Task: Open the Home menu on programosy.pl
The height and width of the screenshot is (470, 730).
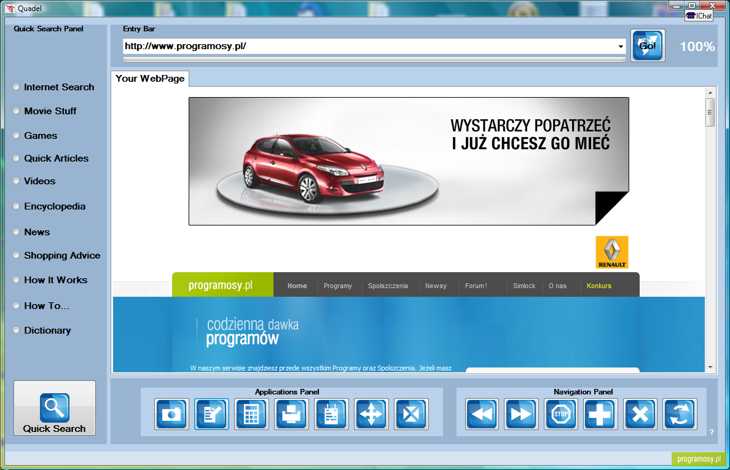Action: (297, 286)
